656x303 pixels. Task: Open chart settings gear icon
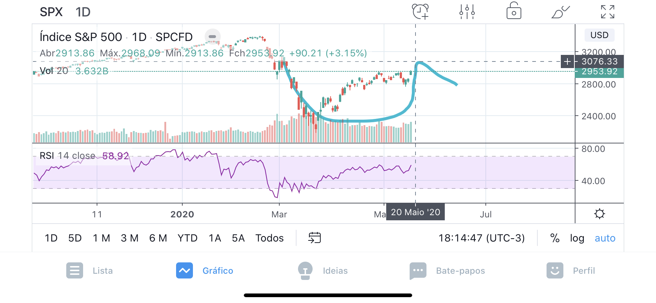(599, 214)
